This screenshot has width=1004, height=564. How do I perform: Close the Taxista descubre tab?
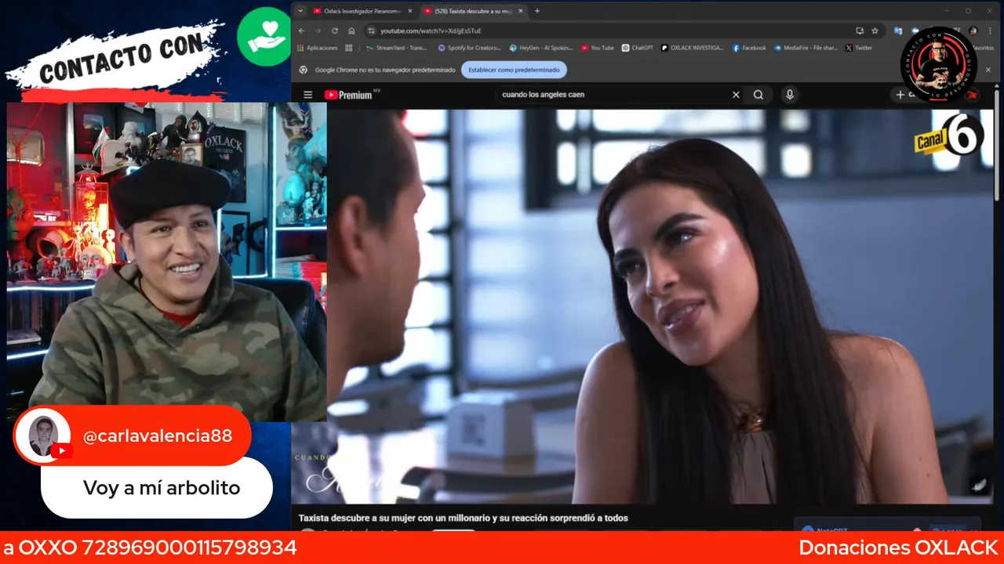pos(521,11)
